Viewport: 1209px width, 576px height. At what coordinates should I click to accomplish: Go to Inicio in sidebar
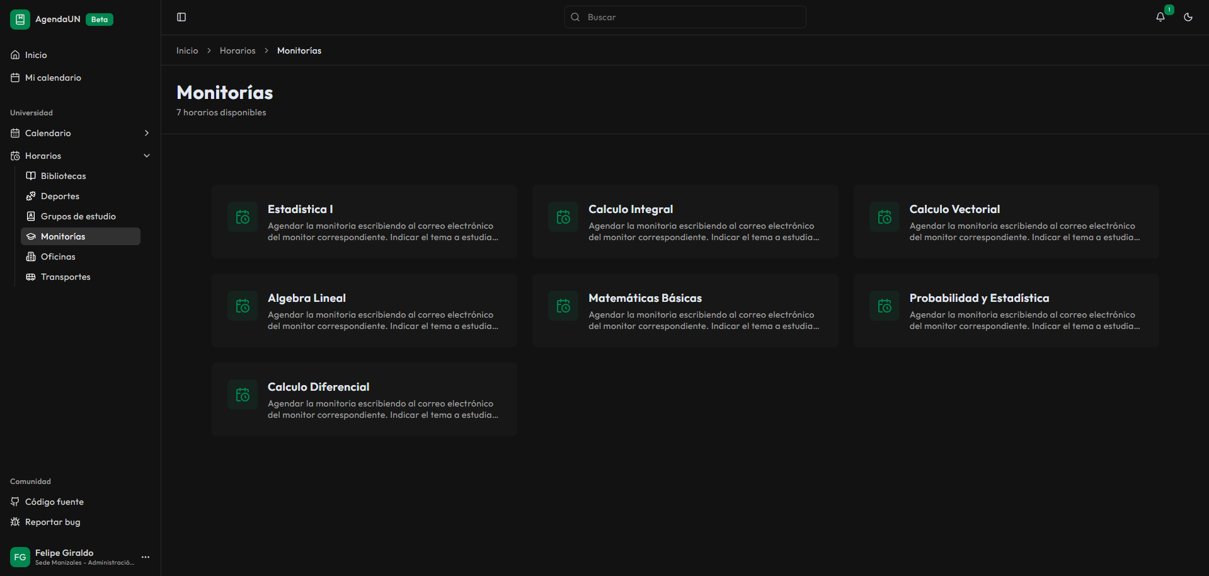pos(80,55)
